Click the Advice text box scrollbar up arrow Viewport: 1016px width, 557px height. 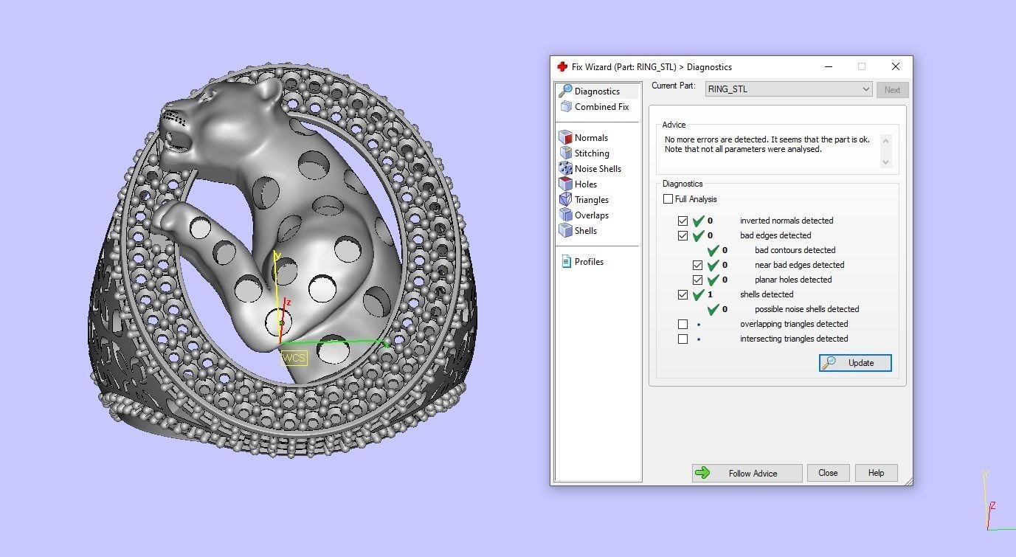tap(886, 140)
